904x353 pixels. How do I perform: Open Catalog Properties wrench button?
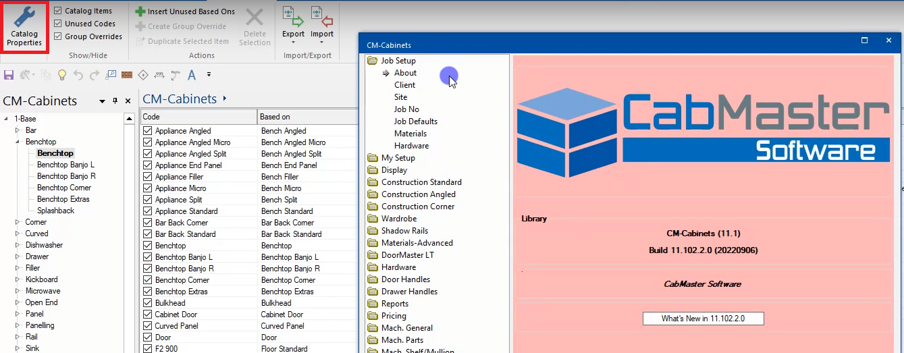[24, 27]
